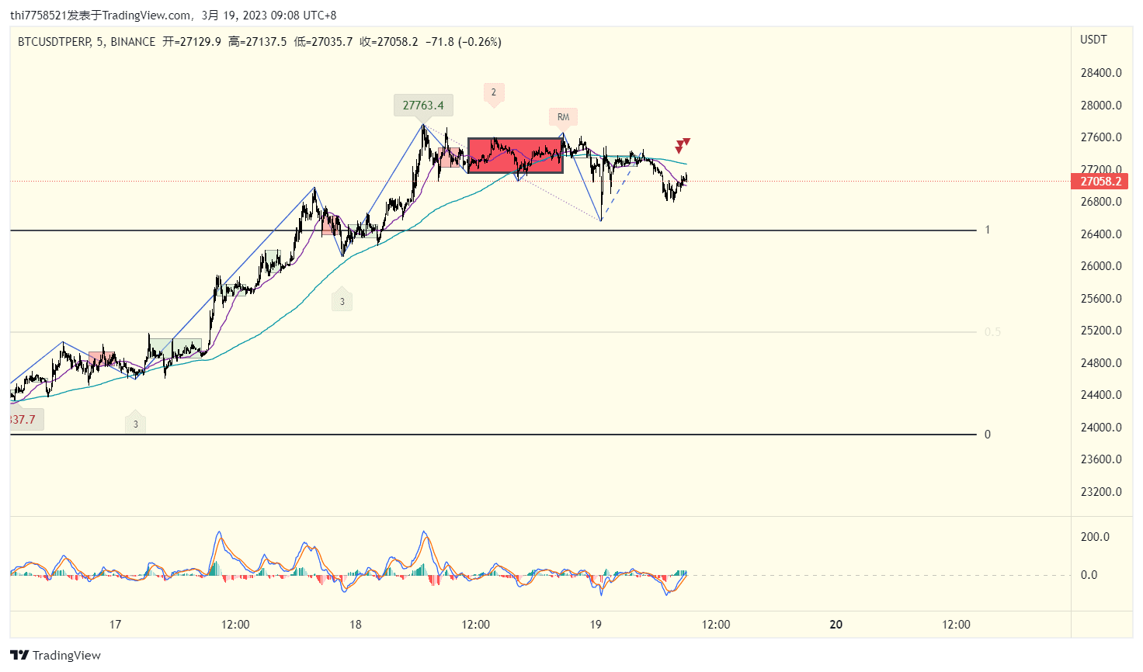1143x672 pixels.
Task: Click the Fibonacci level label 0.5
Action: [x=992, y=332]
